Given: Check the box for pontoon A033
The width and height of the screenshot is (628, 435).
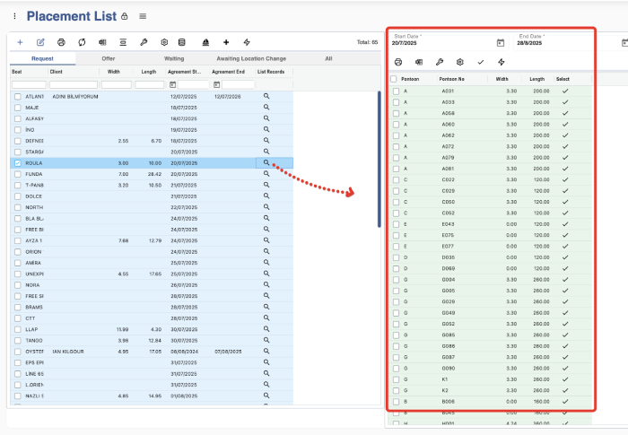Looking at the screenshot, I should click(x=397, y=102).
